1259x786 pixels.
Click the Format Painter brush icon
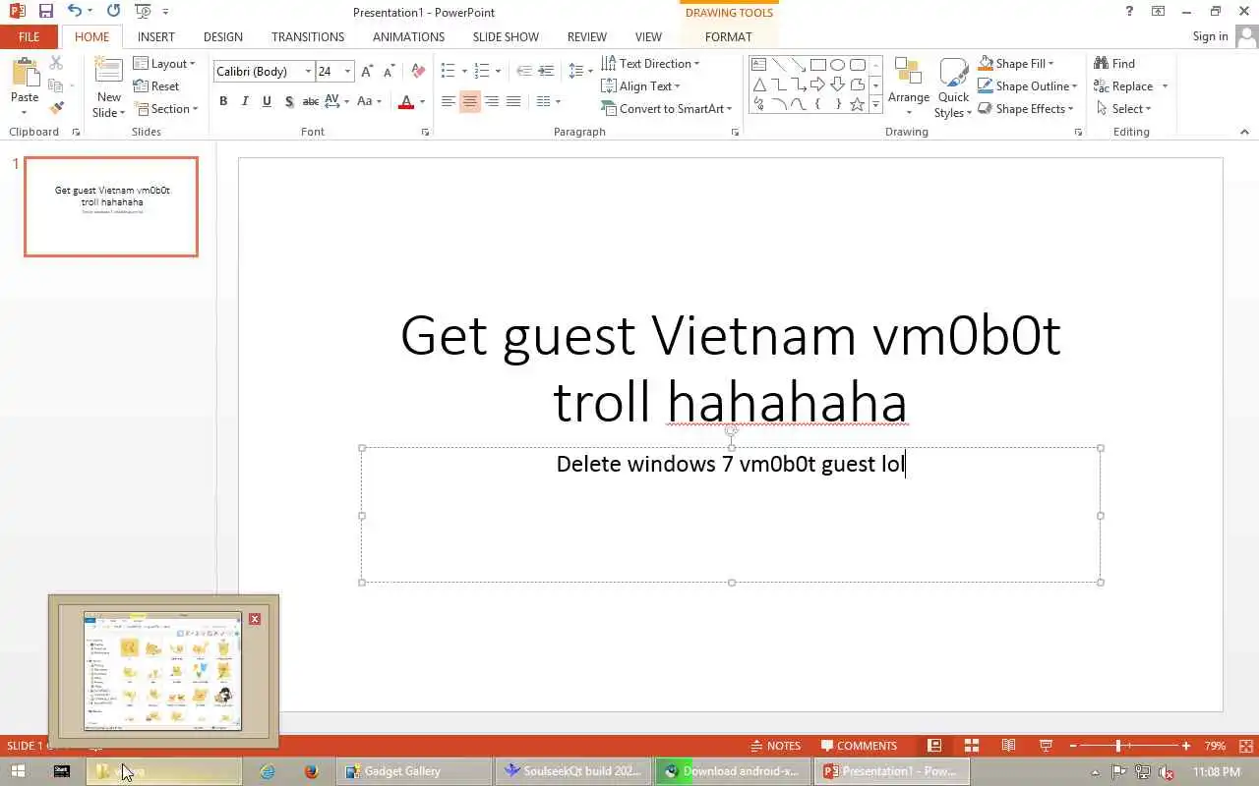click(56, 108)
